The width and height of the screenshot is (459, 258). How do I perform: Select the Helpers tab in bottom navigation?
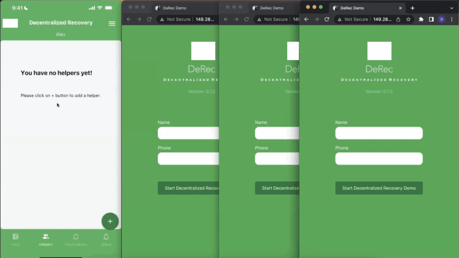coord(46,239)
